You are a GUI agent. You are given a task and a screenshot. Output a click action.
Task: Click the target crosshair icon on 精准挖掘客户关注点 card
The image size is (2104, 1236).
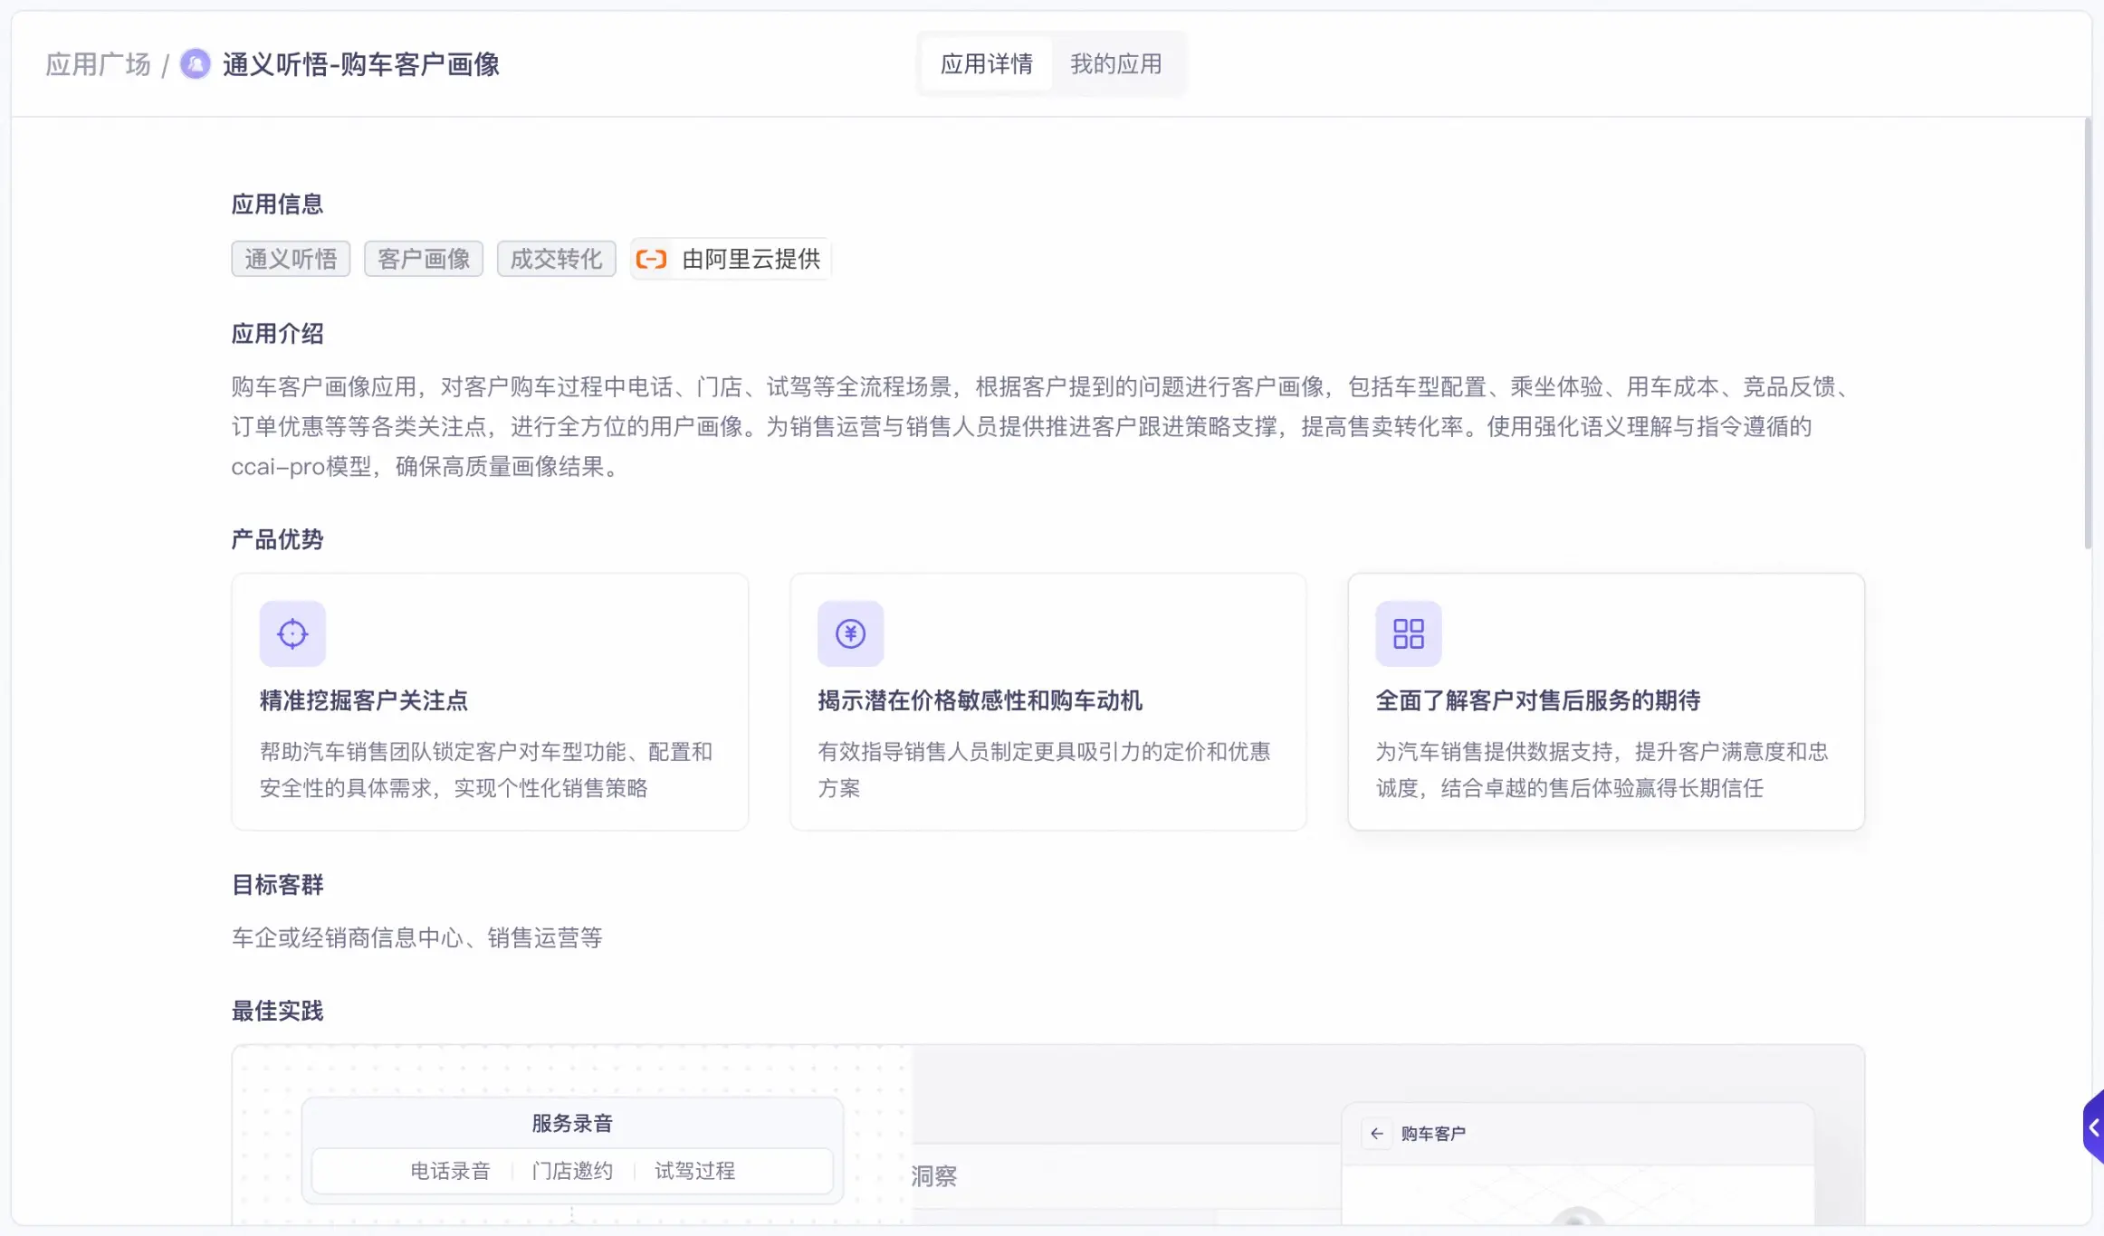click(292, 633)
